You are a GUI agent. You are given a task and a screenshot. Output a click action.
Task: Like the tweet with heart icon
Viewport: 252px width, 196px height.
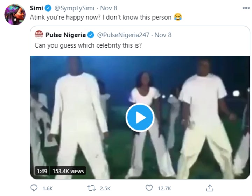(x=149, y=188)
